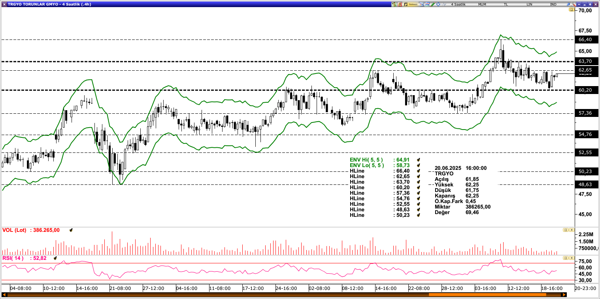Toggle checkmark for HLine 54,76

pyautogui.click(x=419, y=198)
